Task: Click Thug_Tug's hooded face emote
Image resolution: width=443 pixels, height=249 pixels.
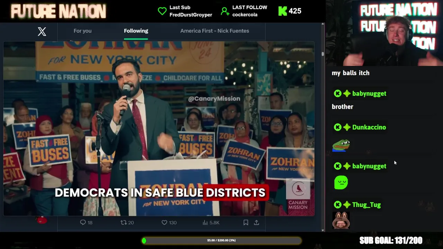Action: pyautogui.click(x=341, y=220)
